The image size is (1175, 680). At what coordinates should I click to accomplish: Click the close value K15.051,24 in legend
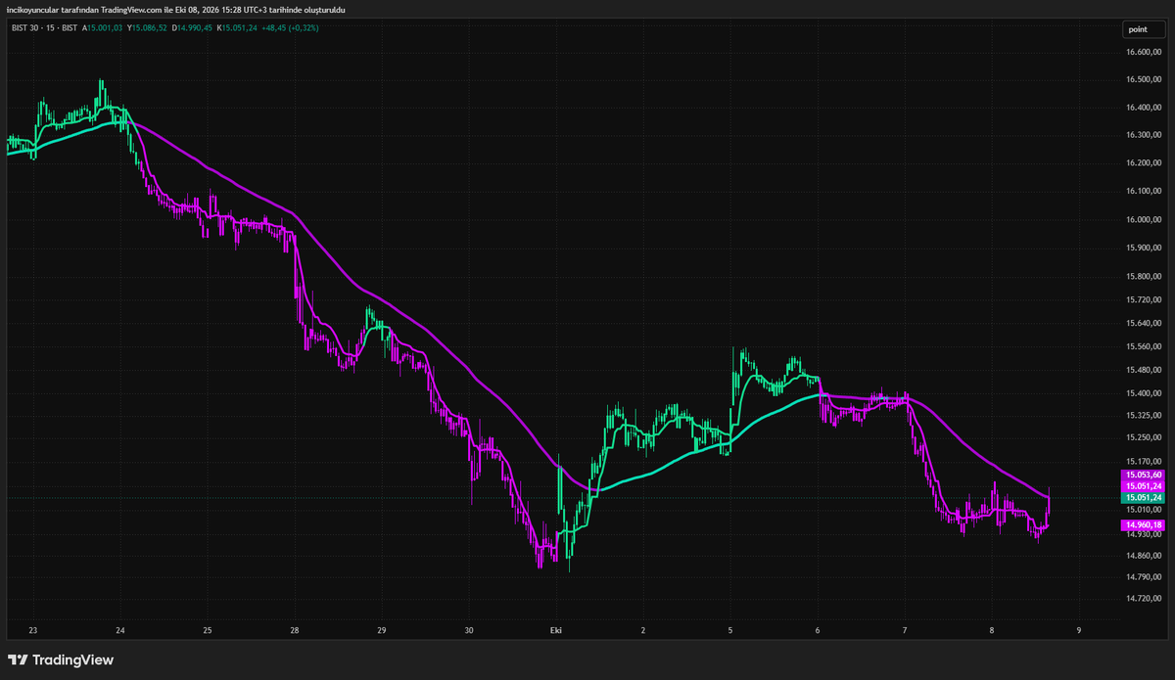(x=238, y=27)
